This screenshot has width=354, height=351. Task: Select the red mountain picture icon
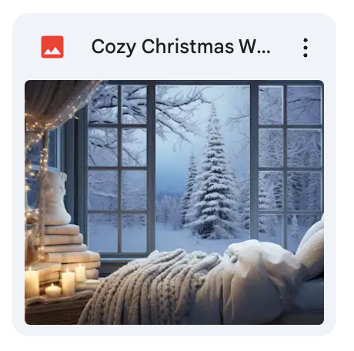pyautogui.click(x=52, y=47)
